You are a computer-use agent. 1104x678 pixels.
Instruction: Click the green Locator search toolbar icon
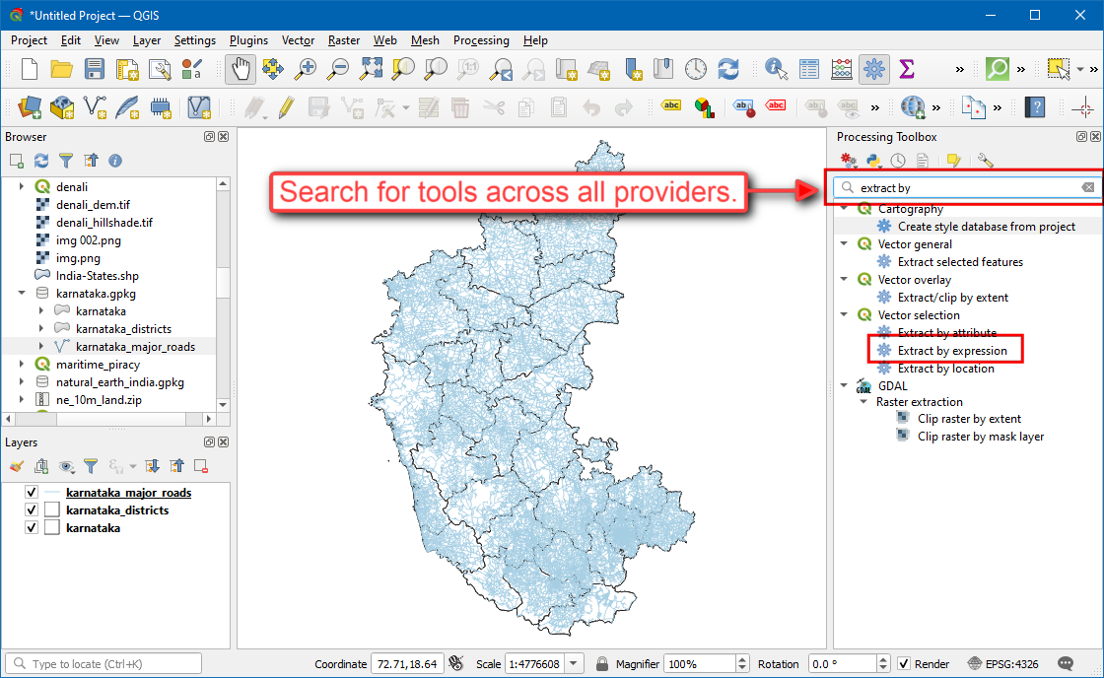click(x=997, y=69)
